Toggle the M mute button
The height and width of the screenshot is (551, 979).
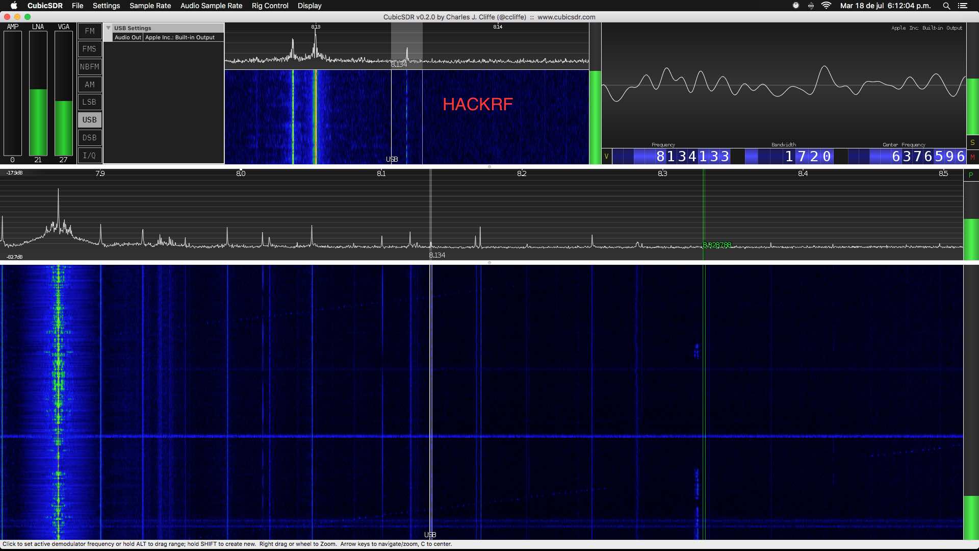click(972, 157)
